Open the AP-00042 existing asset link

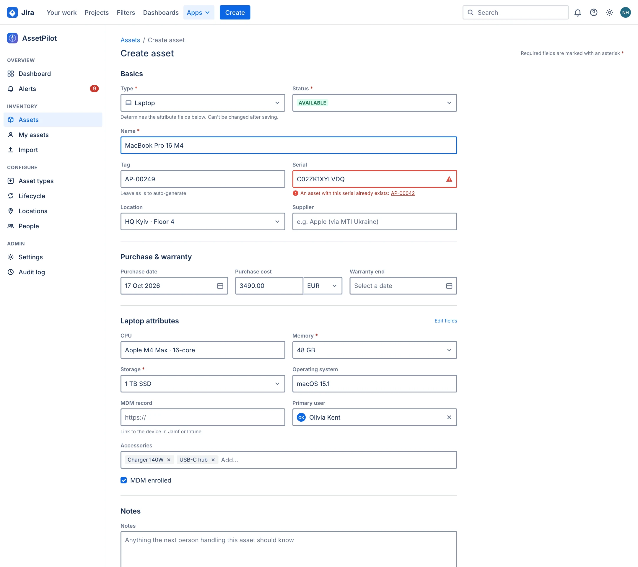(x=403, y=193)
